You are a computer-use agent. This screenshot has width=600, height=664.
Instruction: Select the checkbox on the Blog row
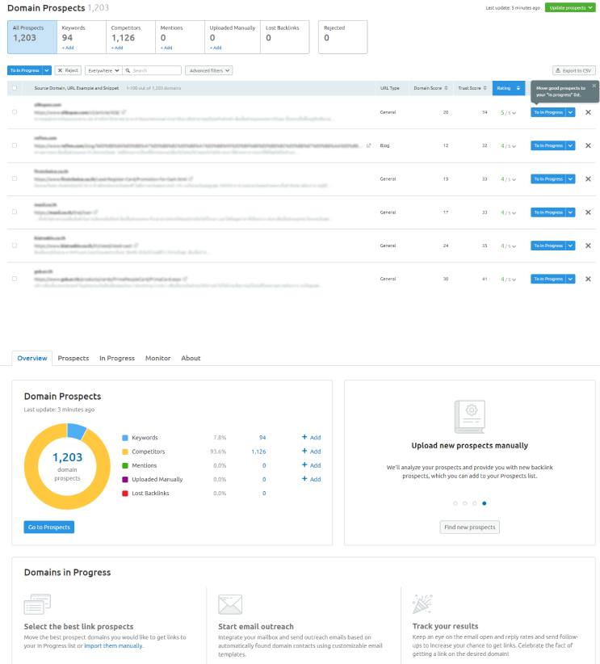click(x=15, y=145)
